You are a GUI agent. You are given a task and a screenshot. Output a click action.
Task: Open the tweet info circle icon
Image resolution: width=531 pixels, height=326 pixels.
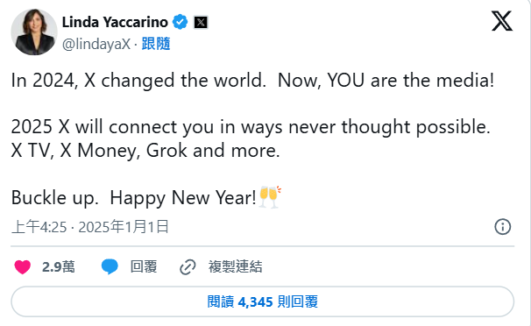click(503, 226)
